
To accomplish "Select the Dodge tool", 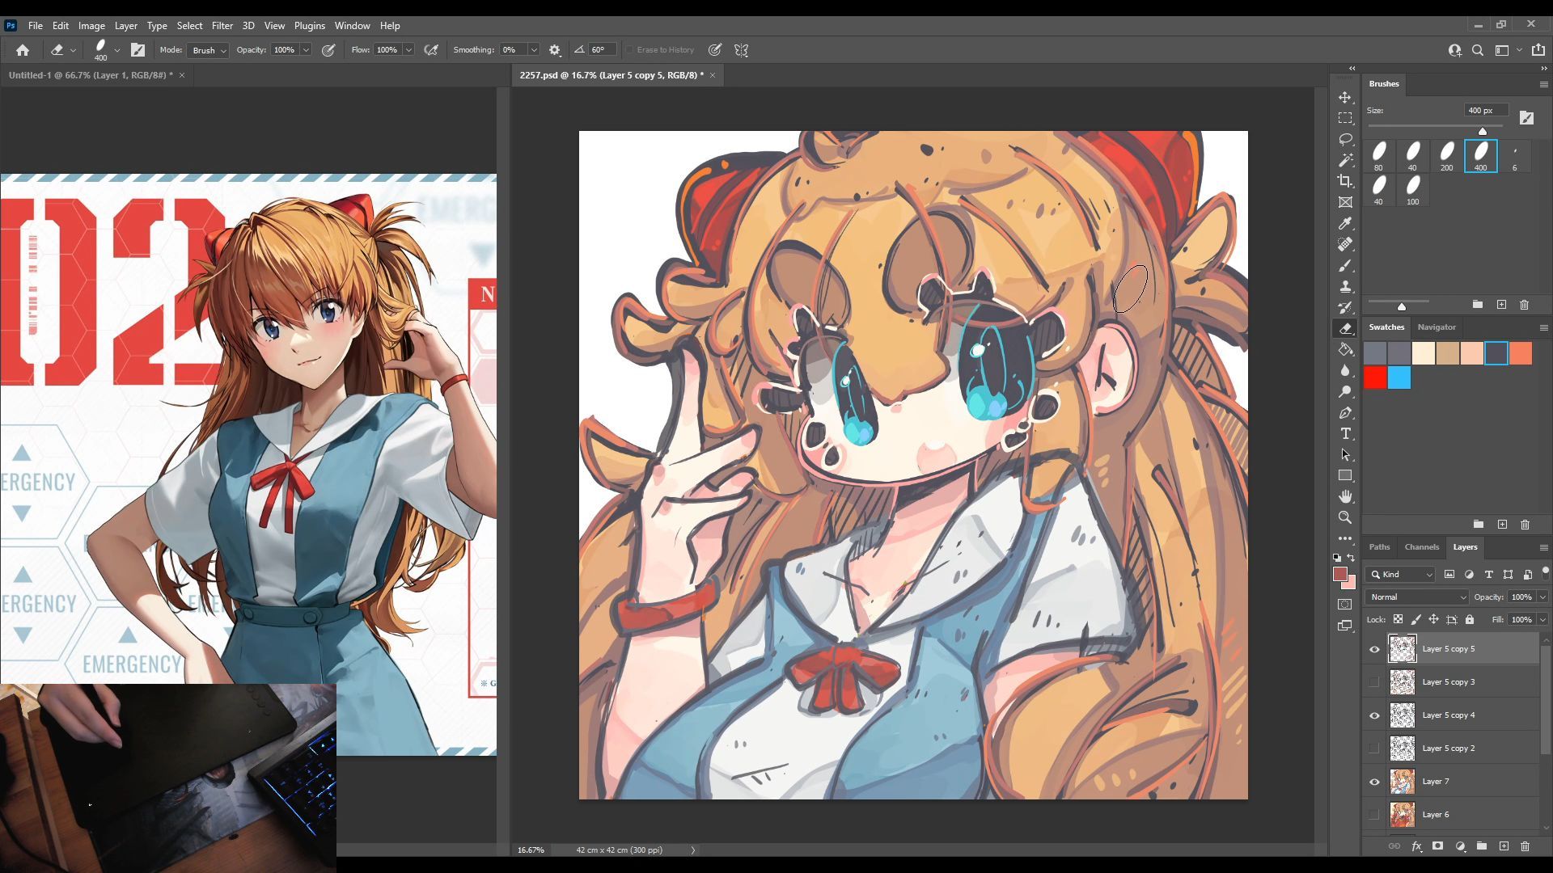I will (1345, 391).
